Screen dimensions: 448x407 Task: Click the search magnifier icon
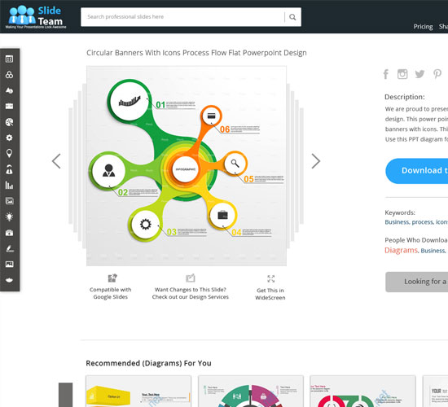click(292, 17)
